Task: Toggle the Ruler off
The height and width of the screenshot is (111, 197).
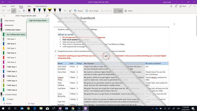Action: click(118, 11)
